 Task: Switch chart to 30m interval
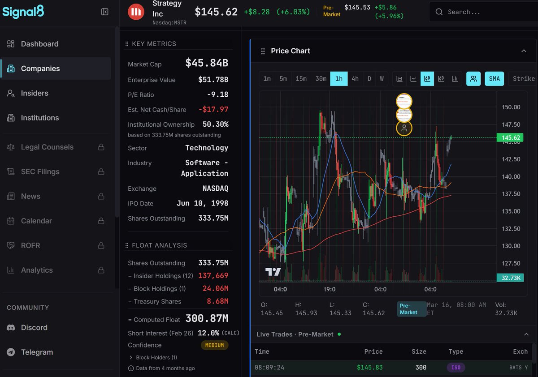point(321,79)
